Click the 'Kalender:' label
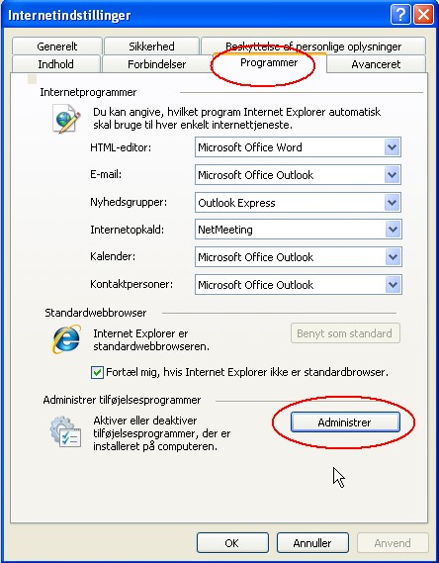The image size is (439, 563). pyautogui.click(x=113, y=256)
